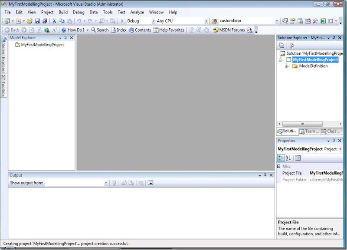This screenshot has width=347, height=250.
Task: Click the Undo arrow icon
Action: [x=79, y=21]
